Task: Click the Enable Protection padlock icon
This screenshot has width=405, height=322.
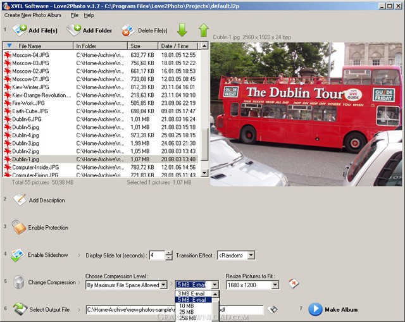Action: coord(19,227)
